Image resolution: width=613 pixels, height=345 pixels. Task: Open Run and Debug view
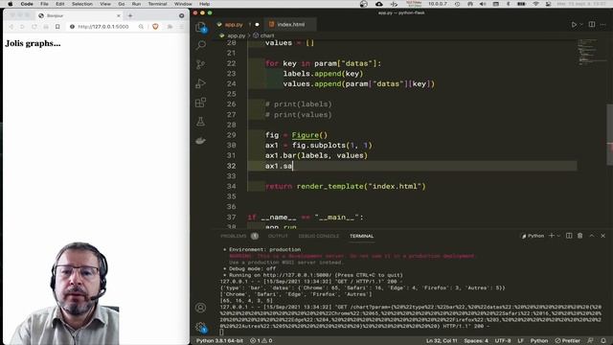[200, 83]
